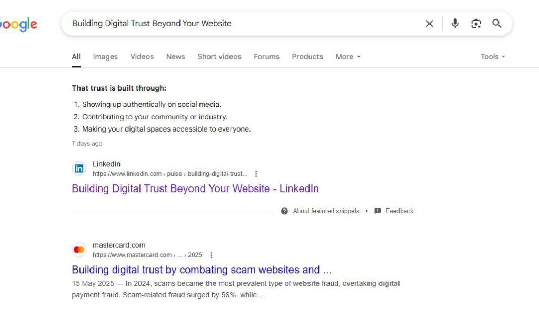Click the '15 May 2025' result description

(x=236, y=289)
